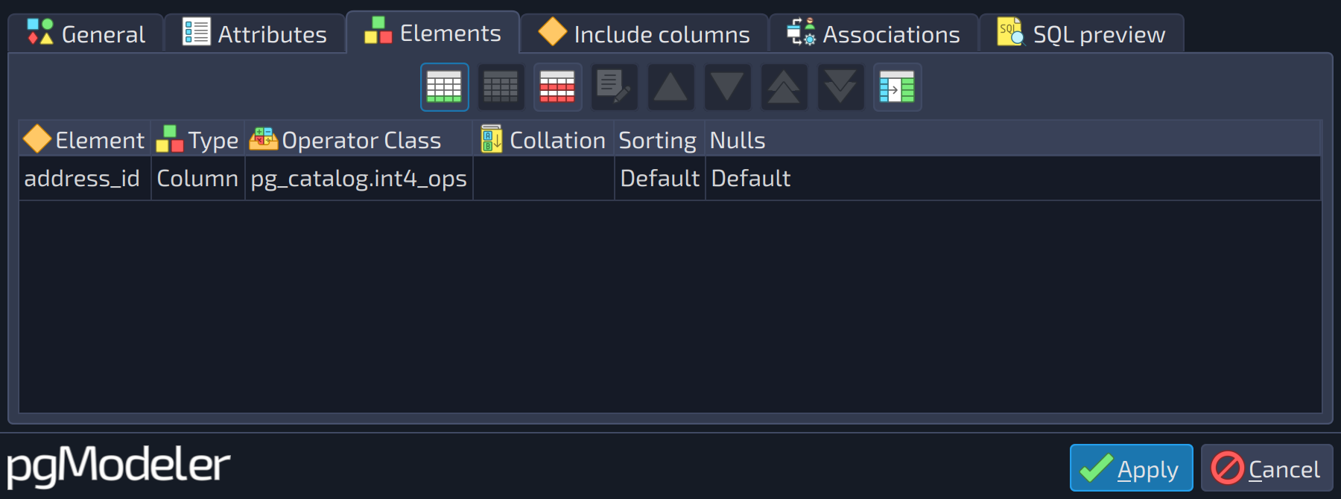
Task: Click the Apply button
Action: click(1131, 468)
